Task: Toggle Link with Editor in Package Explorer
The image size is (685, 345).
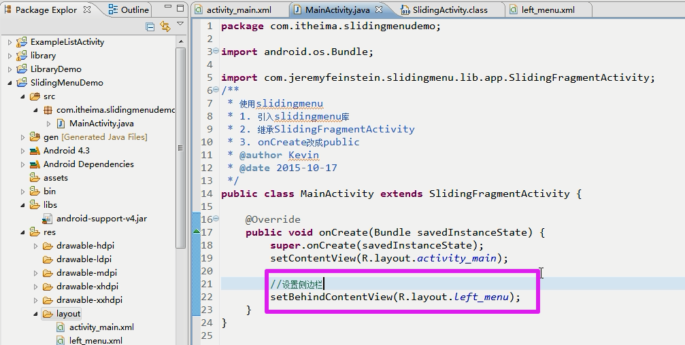Action: click(165, 26)
